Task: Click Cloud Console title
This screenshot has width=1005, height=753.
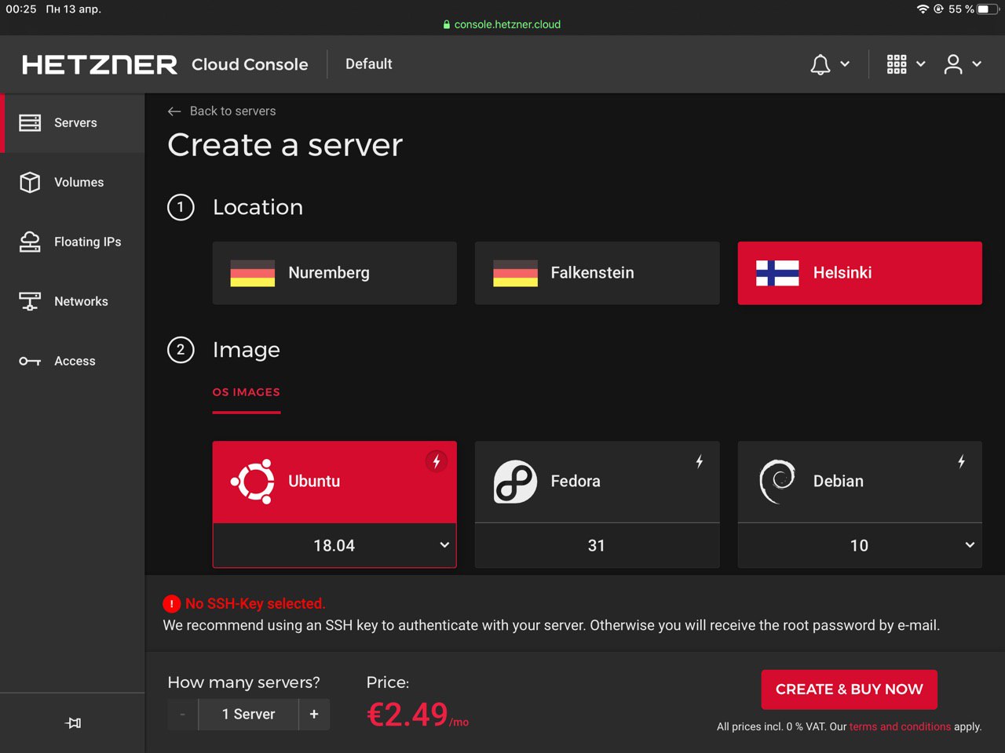Action: (250, 64)
